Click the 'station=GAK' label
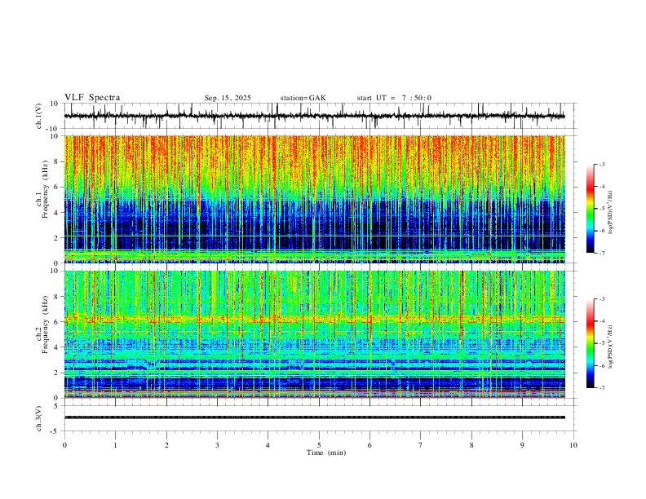 tap(303, 98)
